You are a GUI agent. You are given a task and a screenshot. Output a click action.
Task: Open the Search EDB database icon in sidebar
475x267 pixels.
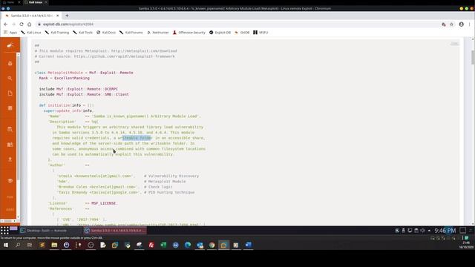point(10,129)
